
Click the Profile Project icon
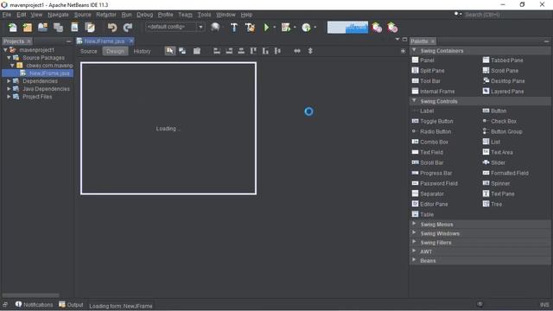pos(306,27)
